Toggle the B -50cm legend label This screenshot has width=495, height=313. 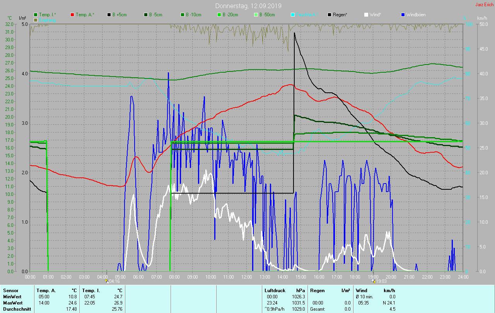pyautogui.click(x=267, y=15)
